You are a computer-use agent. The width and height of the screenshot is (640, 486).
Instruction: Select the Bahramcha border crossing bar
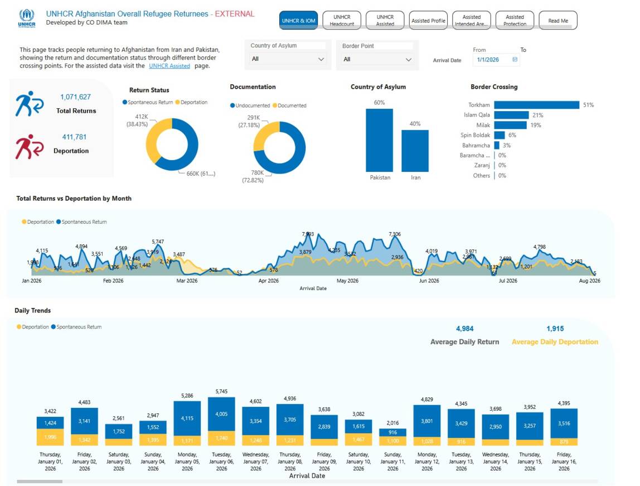click(496, 146)
